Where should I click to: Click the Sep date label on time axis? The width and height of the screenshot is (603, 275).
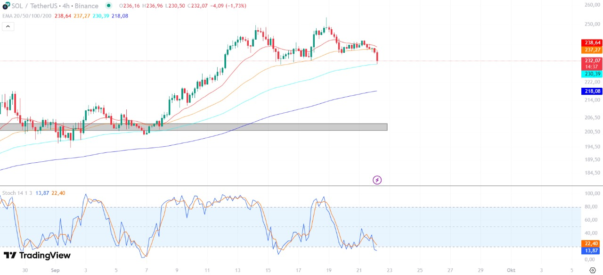(56, 270)
